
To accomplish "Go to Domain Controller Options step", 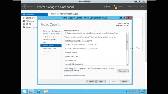I will pyautogui.click(x=52, y=34).
